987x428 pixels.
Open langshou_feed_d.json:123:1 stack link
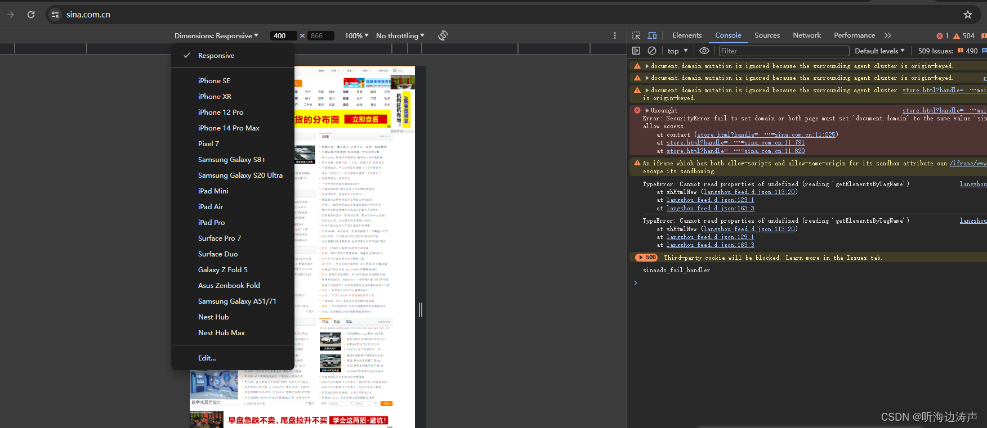(x=711, y=200)
